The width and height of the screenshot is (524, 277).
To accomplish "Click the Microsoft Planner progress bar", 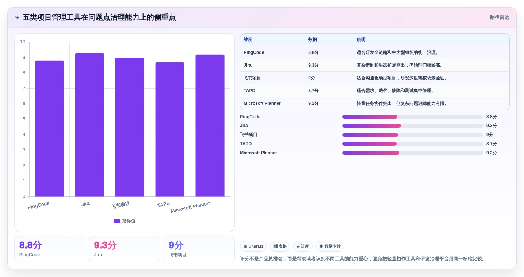I will (413, 153).
